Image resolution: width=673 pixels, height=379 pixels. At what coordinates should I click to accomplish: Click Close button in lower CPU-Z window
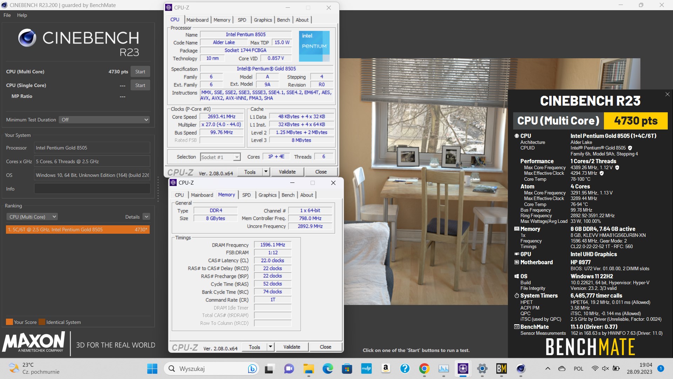[x=325, y=347]
